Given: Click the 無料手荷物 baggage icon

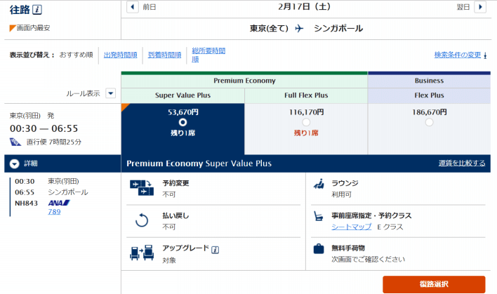Looking at the screenshot, I should click(x=319, y=250).
